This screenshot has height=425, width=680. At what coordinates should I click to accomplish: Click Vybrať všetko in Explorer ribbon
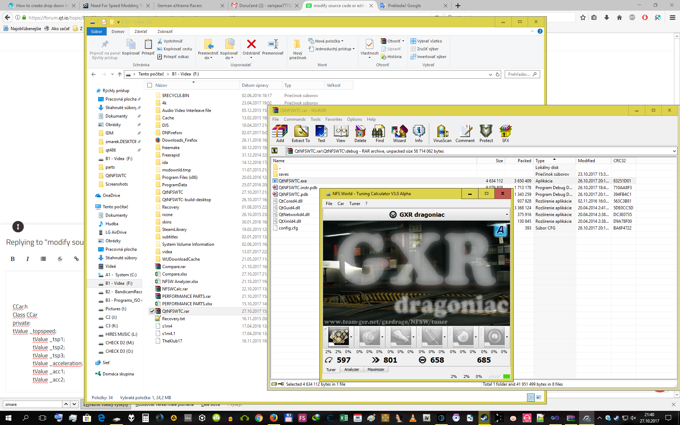pos(426,41)
